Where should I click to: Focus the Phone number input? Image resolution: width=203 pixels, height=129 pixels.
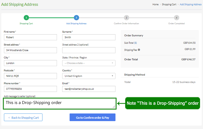point(30,89)
